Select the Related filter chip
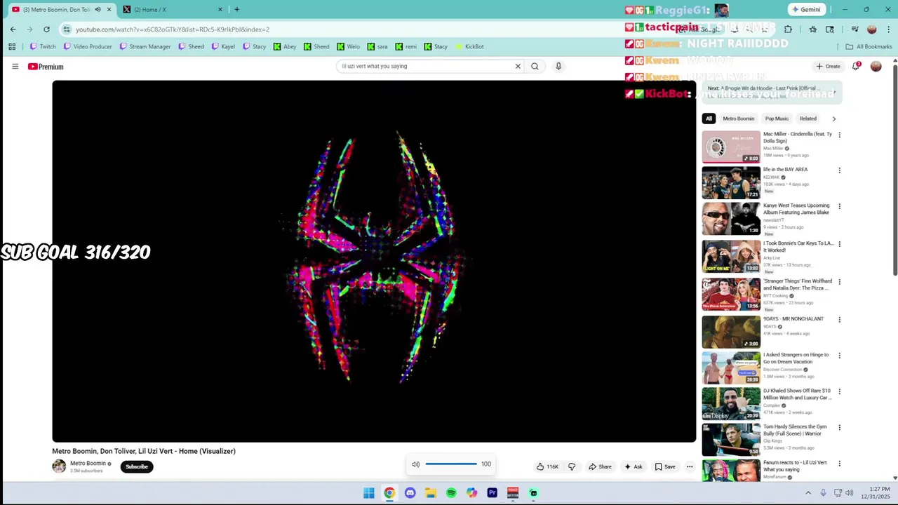This screenshot has width=898, height=505. 807,119
